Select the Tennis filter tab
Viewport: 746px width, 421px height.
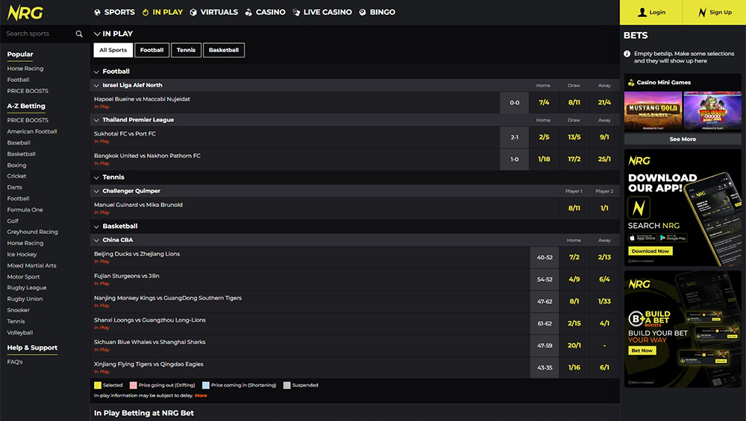[186, 50]
